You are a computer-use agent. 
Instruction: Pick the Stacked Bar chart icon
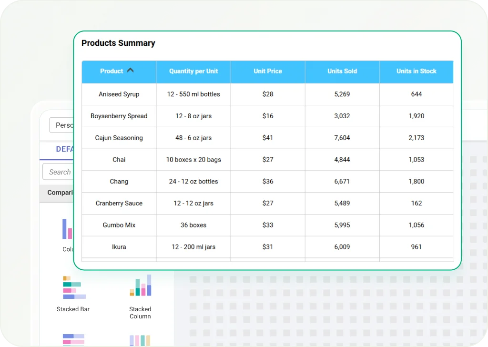coord(73,287)
